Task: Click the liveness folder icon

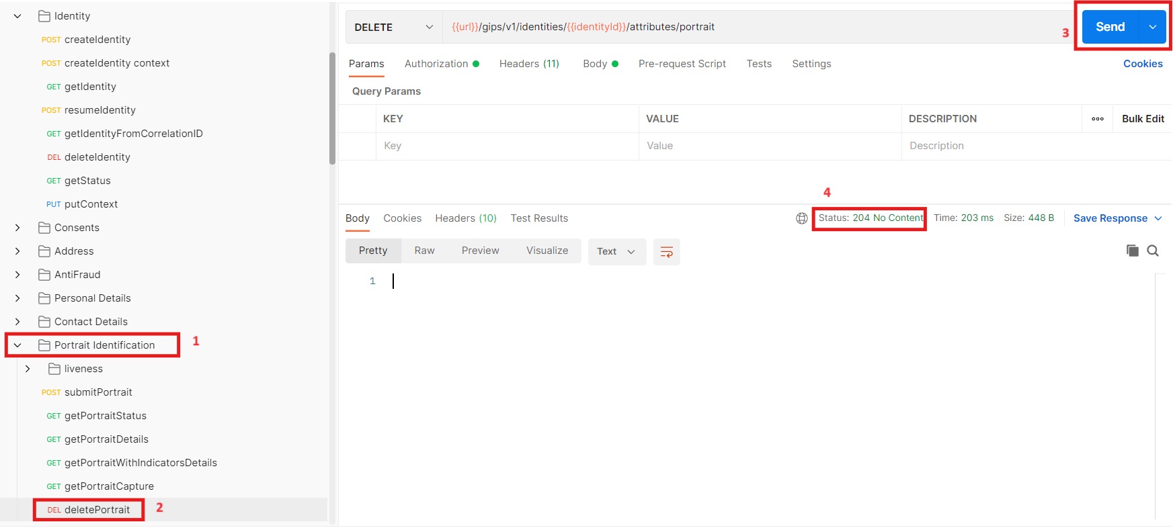Action: coord(54,369)
